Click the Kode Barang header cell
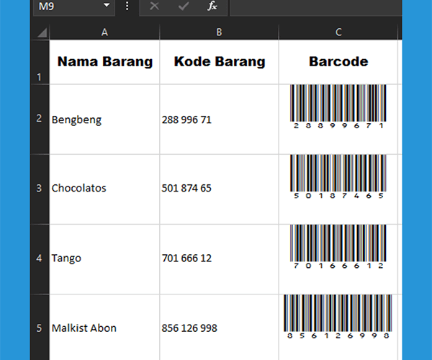 [219, 62]
